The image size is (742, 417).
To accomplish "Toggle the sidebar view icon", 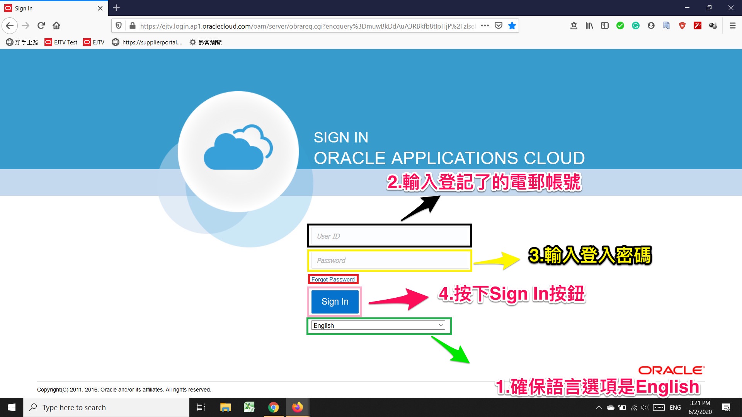I will [x=605, y=26].
